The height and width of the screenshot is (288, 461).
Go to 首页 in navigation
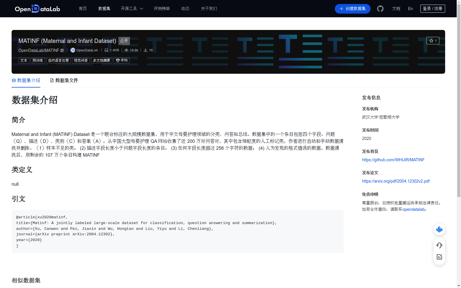point(83,9)
